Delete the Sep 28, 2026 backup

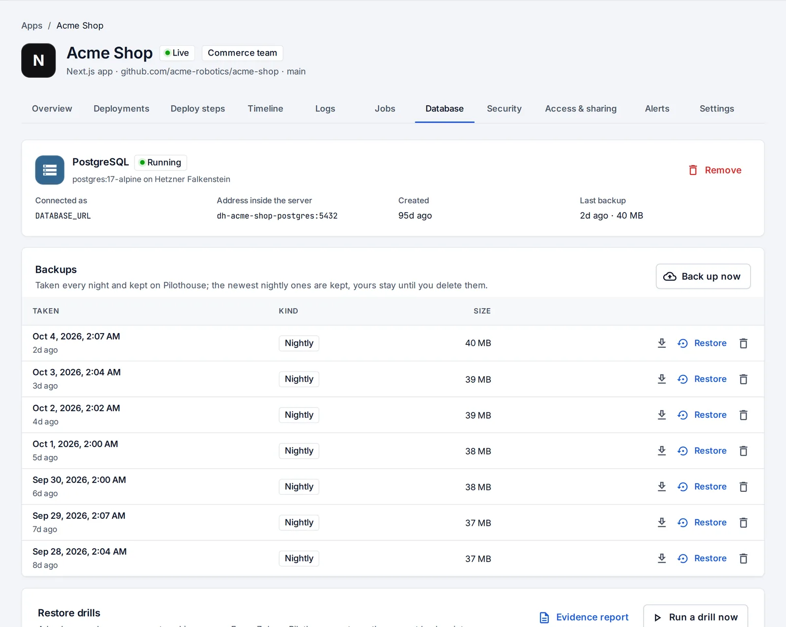coord(744,558)
